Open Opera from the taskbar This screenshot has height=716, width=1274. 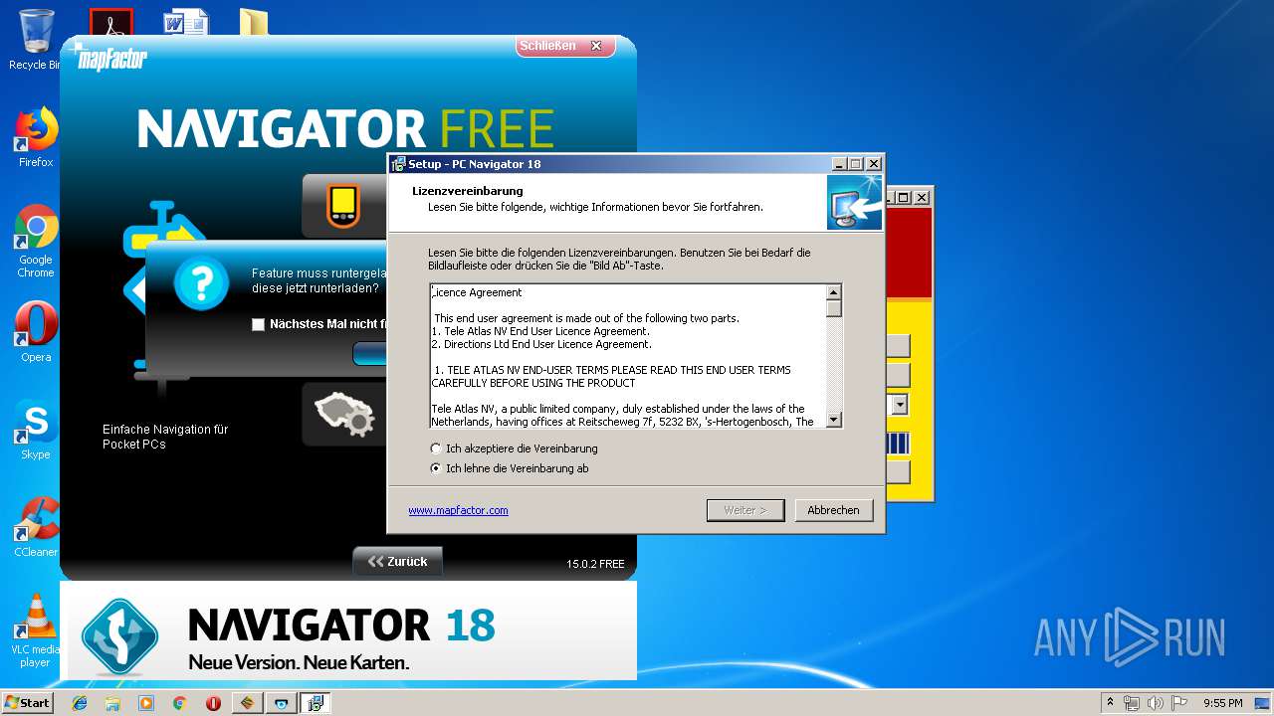point(213,703)
